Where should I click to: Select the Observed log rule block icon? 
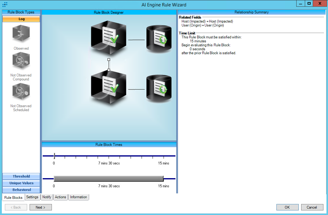click(21, 34)
